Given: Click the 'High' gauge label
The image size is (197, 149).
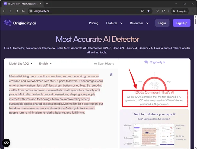Looking at the screenshot, I should (169, 82).
